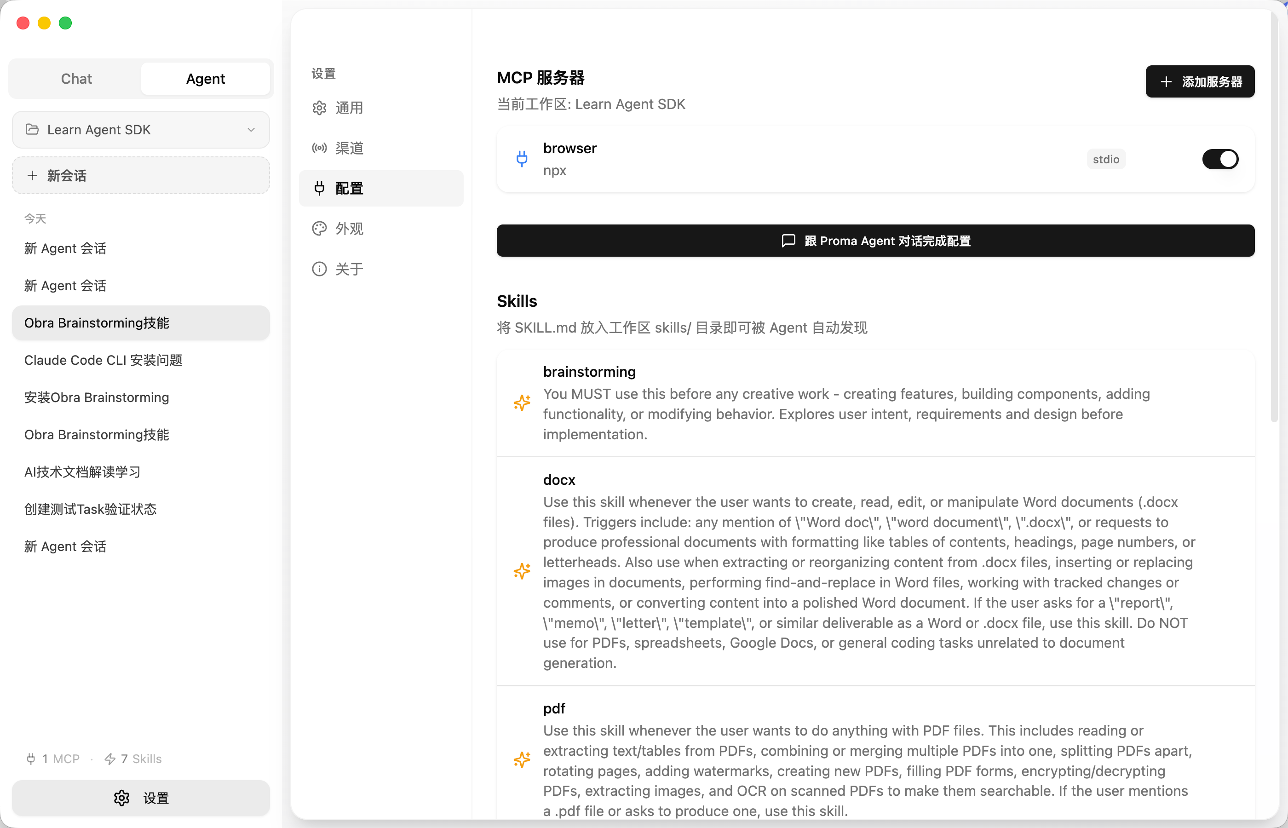This screenshot has width=1288, height=828.
Task: Start a new conversation with 新会话
Action: pos(141,175)
